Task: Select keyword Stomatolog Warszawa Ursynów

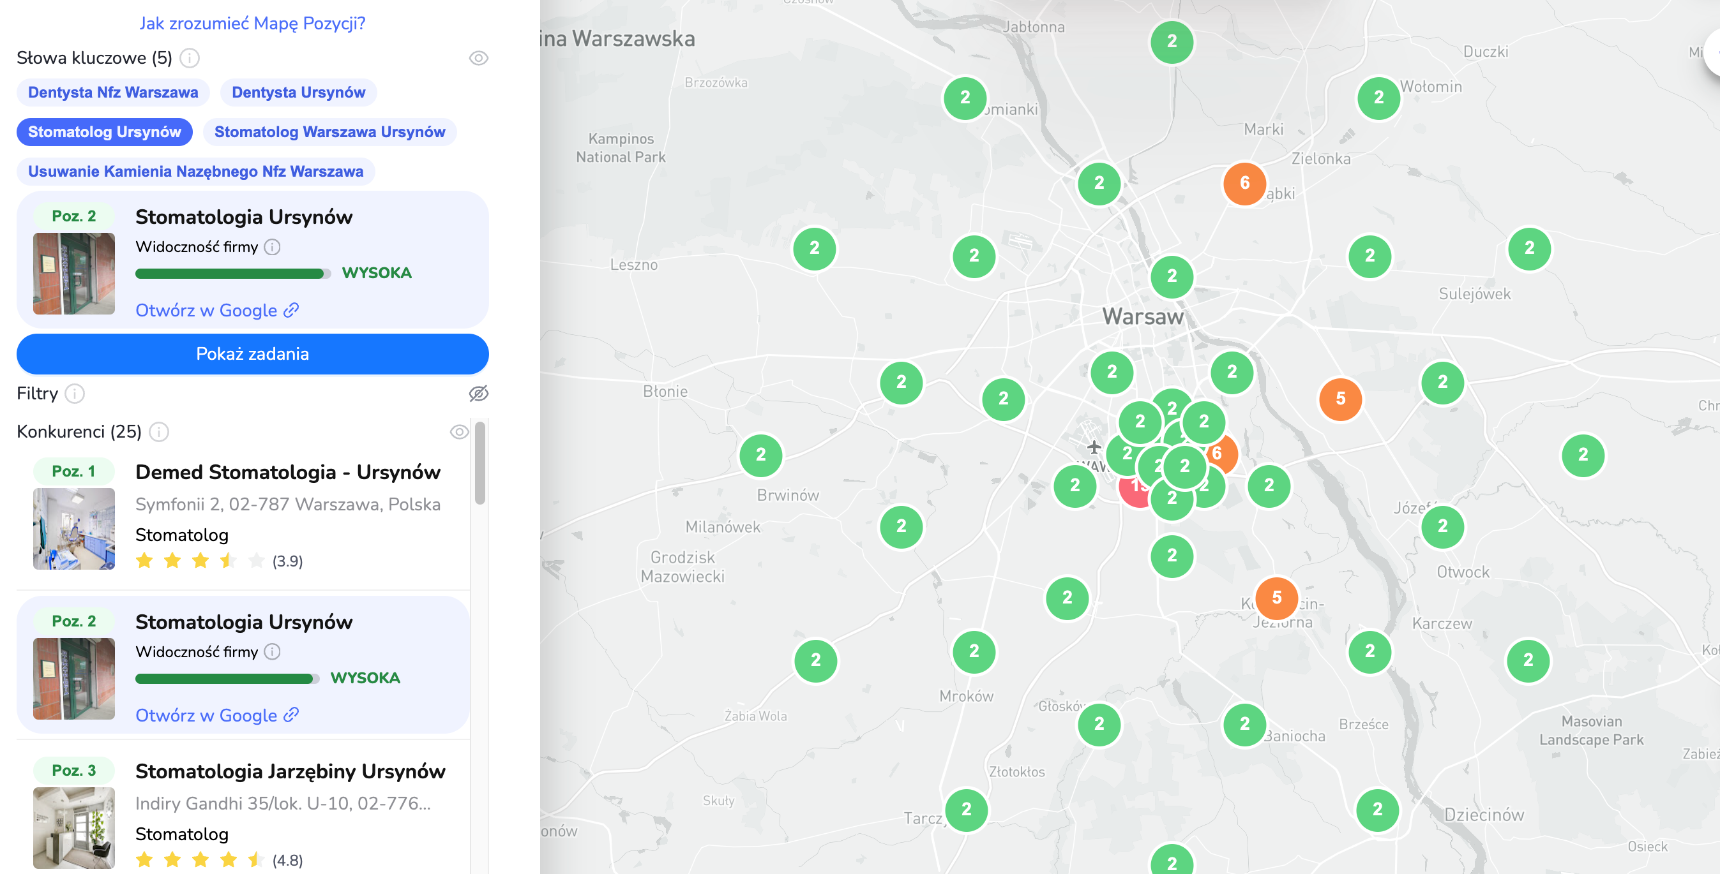Action: 329,131
